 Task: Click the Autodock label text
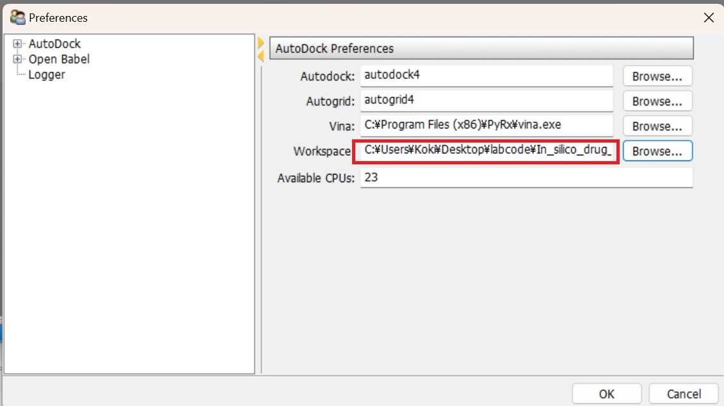click(327, 76)
